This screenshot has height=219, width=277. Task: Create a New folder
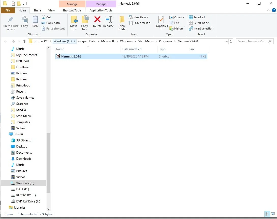[122, 23]
